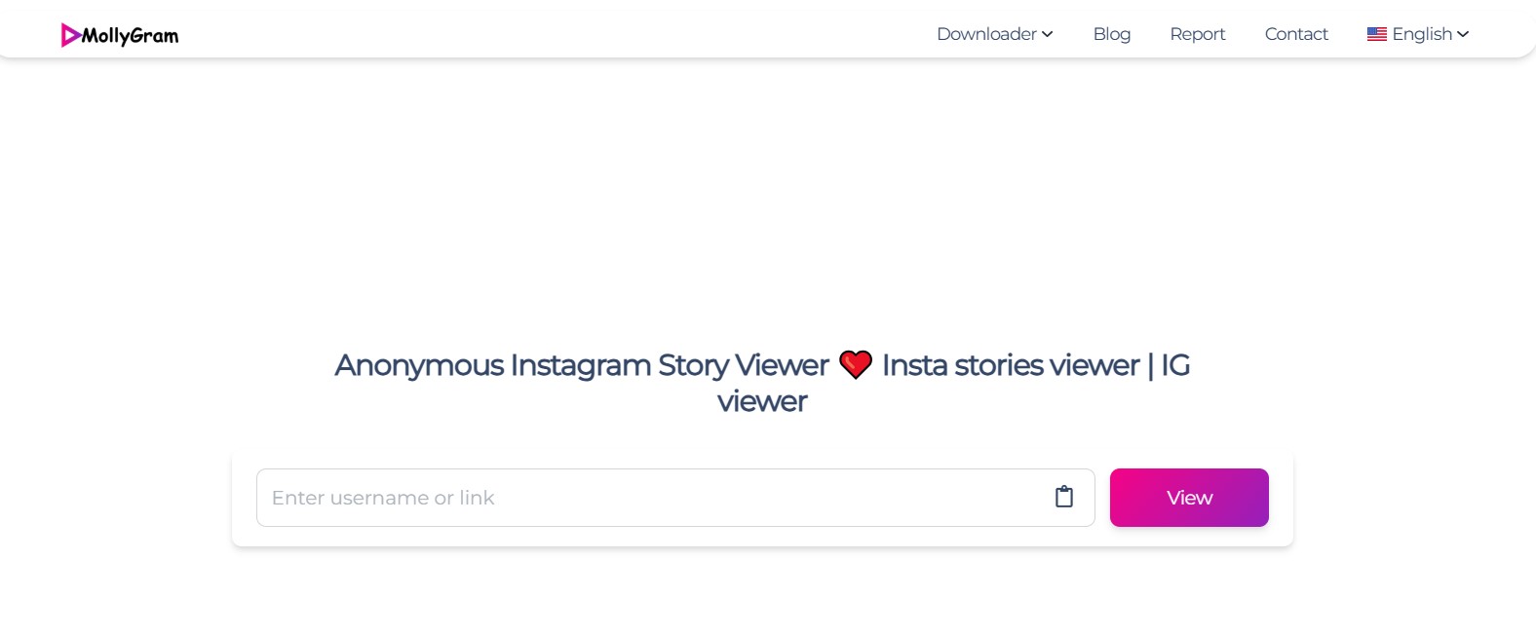Go to the Blog page

[x=1112, y=34]
